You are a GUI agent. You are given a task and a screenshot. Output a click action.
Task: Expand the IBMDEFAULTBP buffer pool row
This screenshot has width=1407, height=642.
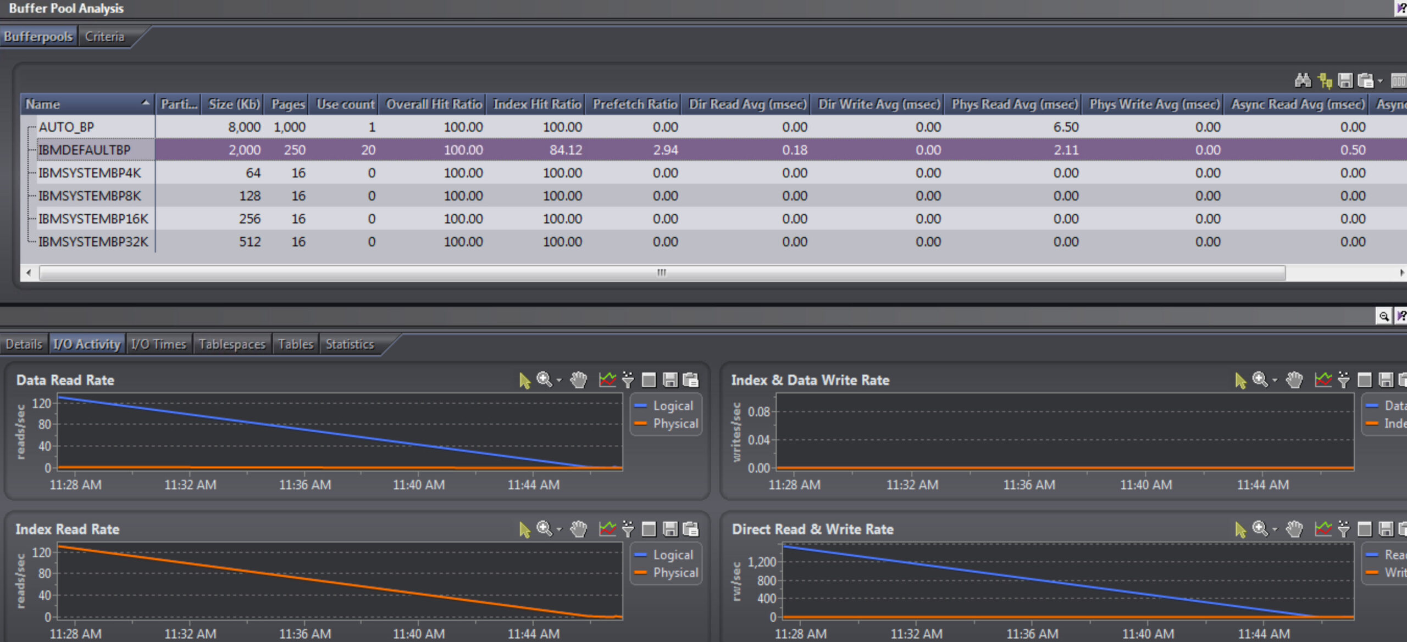[27, 150]
